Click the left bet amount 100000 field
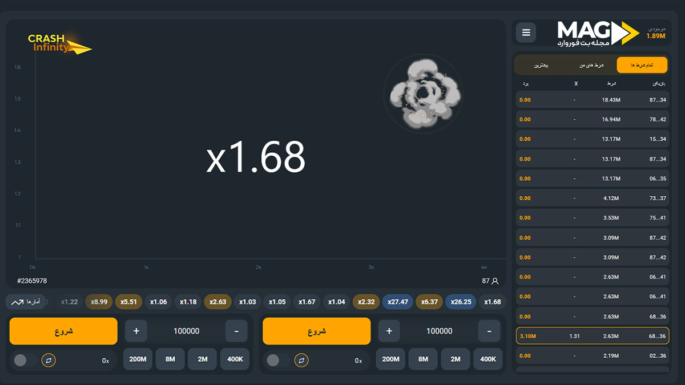The image size is (685, 385). point(186,331)
